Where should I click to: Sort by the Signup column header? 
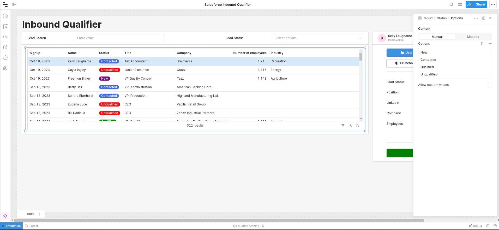coord(35,53)
